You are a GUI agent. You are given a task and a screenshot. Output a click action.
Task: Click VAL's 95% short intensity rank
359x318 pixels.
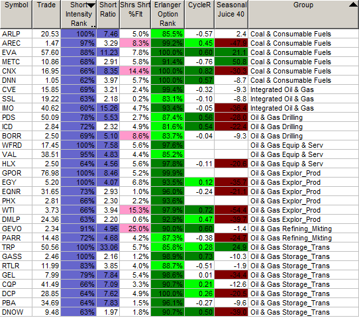click(79, 154)
